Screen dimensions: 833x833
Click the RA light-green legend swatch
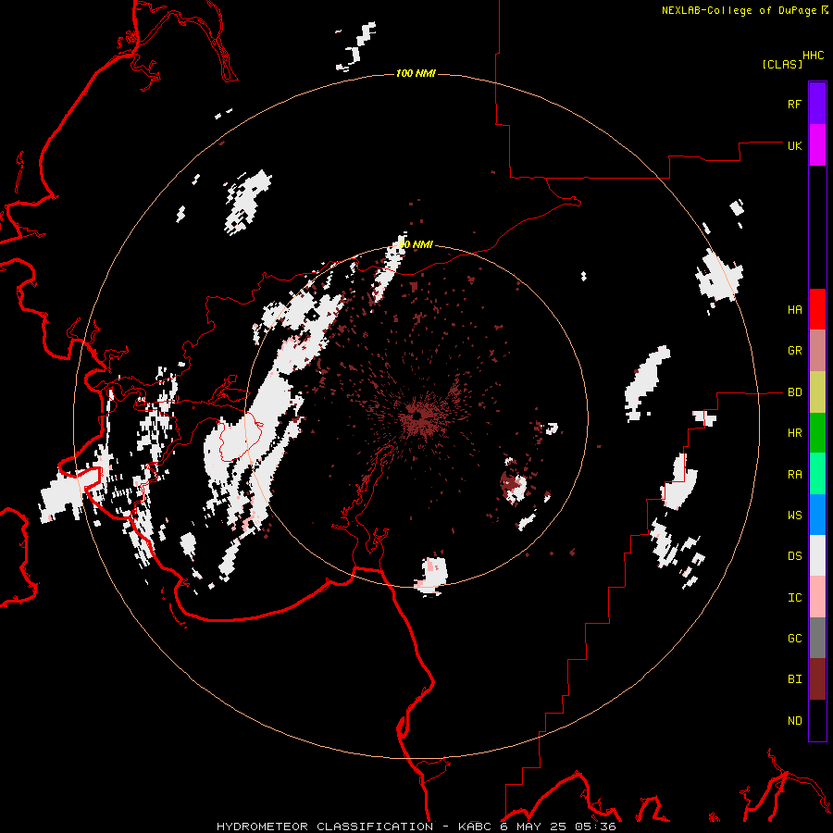pyautogui.click(x=817, y=474)
